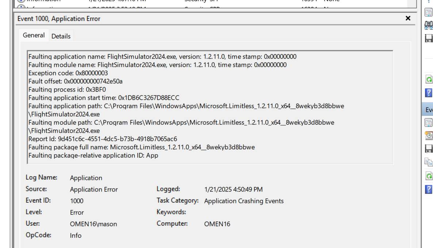The height and width of the screenshot is (248, 433).
Task: Close the Event 1000 preview pane
Action: click(408, 18)
